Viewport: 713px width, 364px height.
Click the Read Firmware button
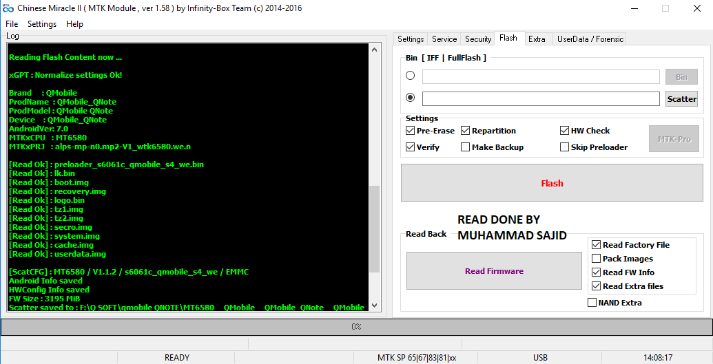pyautogui.click(x=494, y=271)
